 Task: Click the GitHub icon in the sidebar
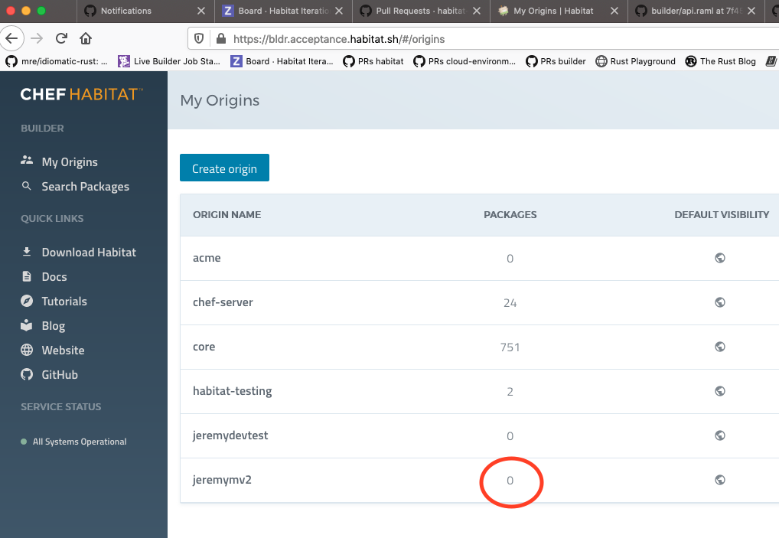[28, 374]
